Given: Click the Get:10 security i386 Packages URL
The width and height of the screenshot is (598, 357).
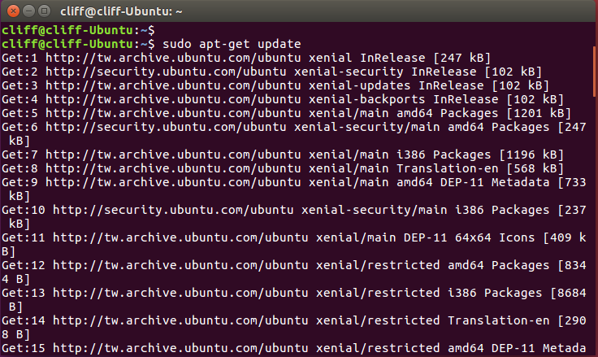Looking at the screenshot, I should tap(173, 210).
